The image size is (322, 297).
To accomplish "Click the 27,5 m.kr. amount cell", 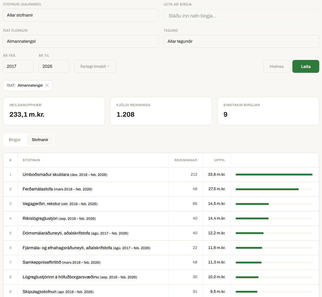I will click(217, 189).
